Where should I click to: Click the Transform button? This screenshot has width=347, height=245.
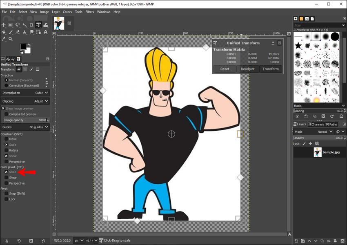[270, 69]
